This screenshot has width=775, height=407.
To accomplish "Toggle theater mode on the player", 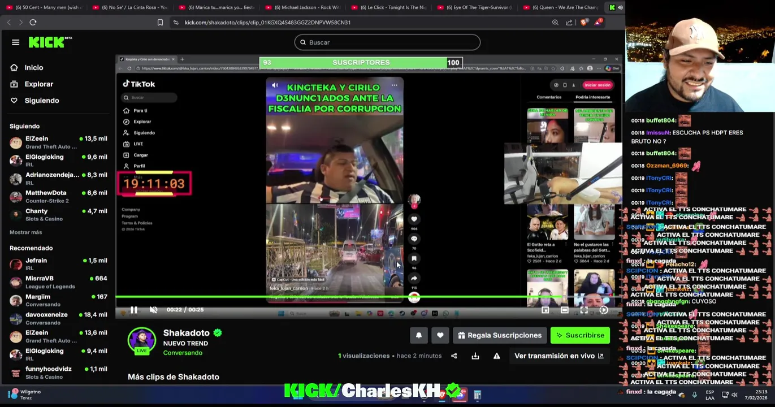I will 564,310.
